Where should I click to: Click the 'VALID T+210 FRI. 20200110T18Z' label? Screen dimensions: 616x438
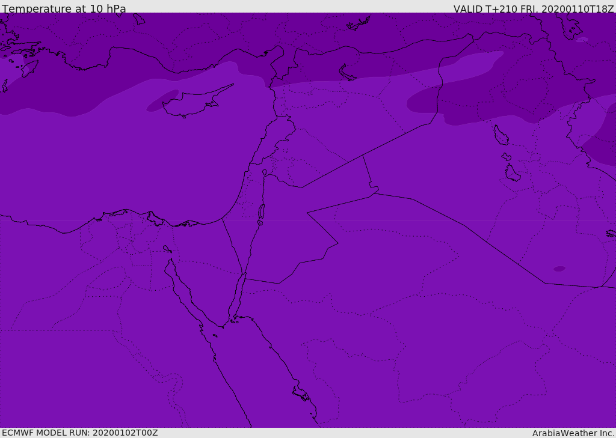point(534,8)
